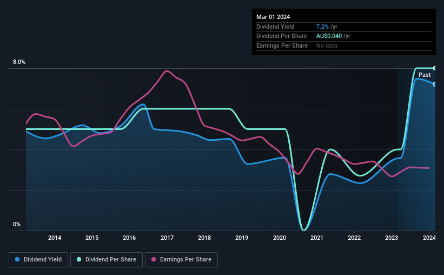Select the 2023 x-axis label
444x275 pixels.
tap(392, 238)
